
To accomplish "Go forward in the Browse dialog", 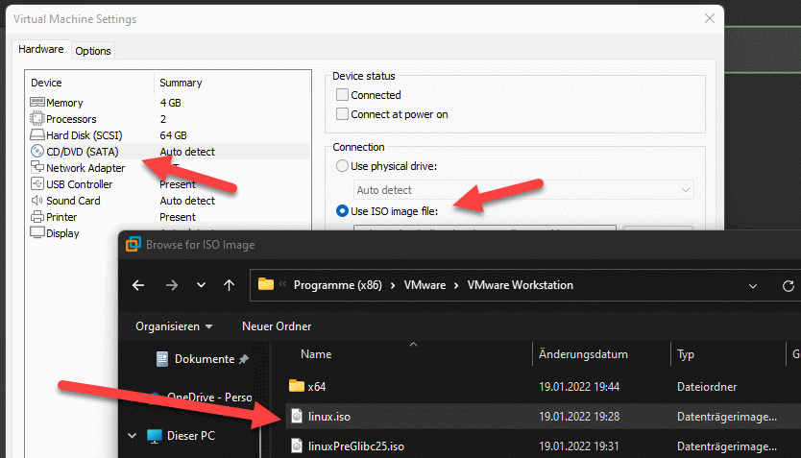I will (x=172, y=285).
